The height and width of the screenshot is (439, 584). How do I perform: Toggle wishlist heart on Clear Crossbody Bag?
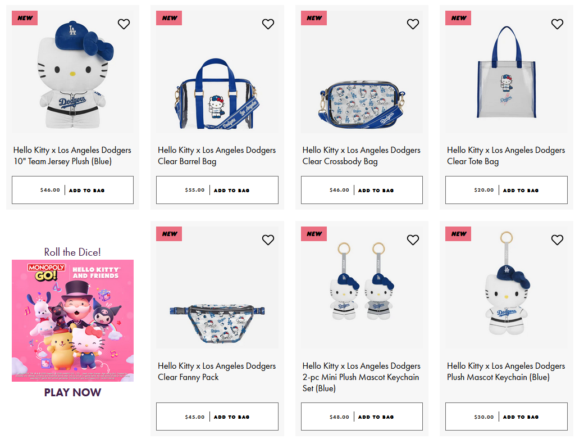tap(413, 24)
